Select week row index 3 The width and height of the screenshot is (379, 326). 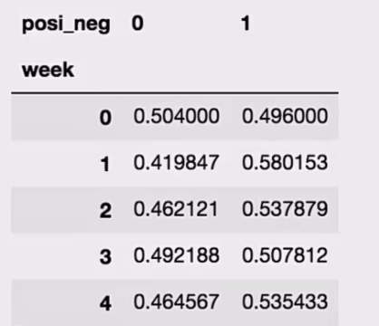point(105,257)
